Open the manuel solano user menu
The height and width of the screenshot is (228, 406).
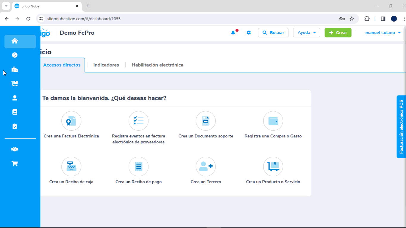point(383,33)
